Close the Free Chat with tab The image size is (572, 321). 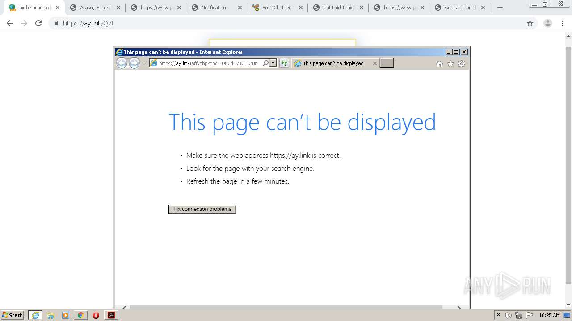(301, 8)
